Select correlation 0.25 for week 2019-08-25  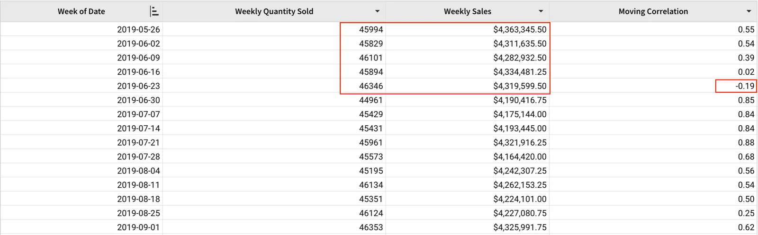pos(653,213)
